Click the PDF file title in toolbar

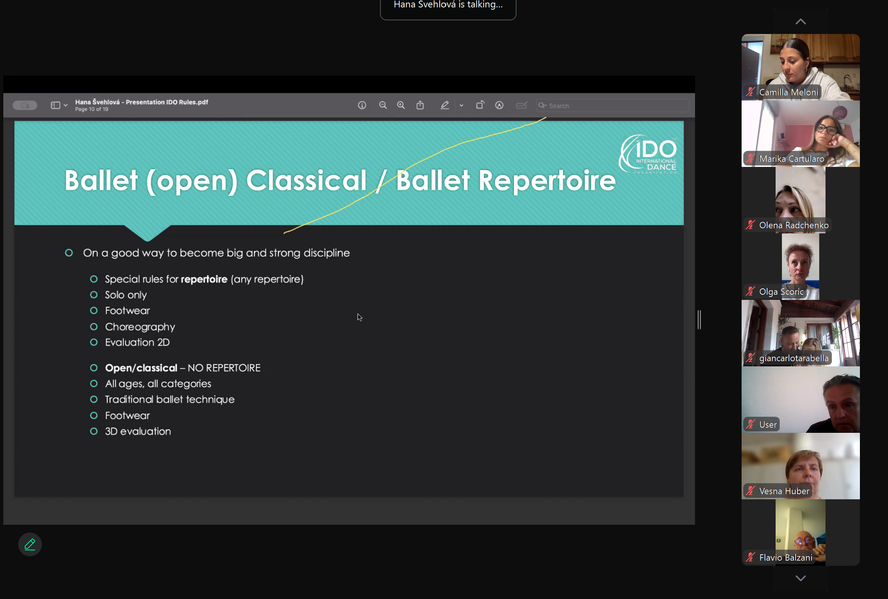[x=141, y=102]
